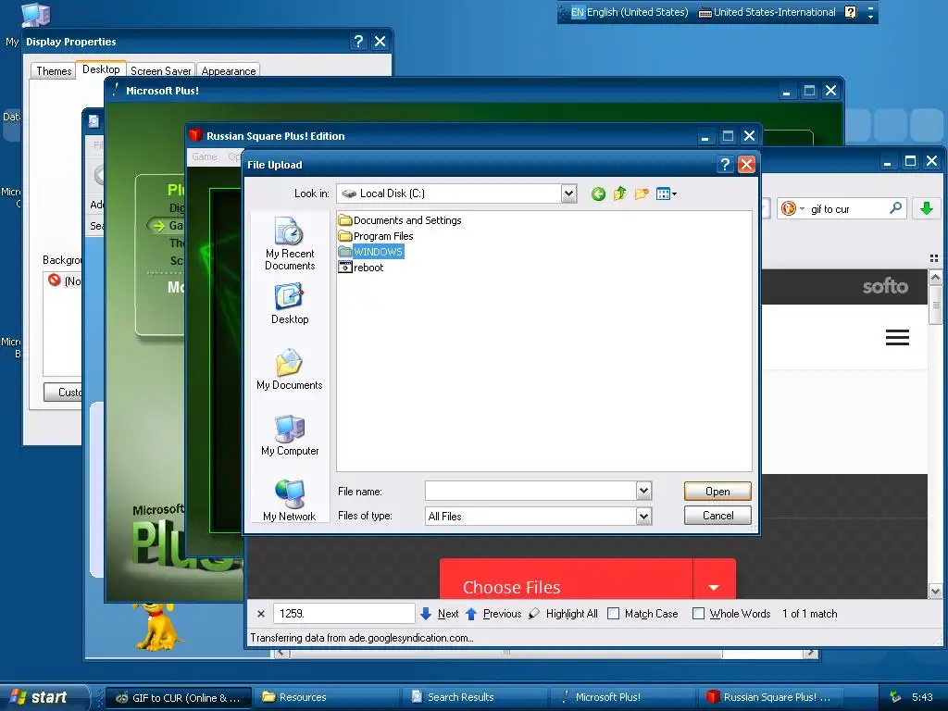Click the browser scrollbar down arrow
Screen dimensions: 948x711
coord(935,592)
